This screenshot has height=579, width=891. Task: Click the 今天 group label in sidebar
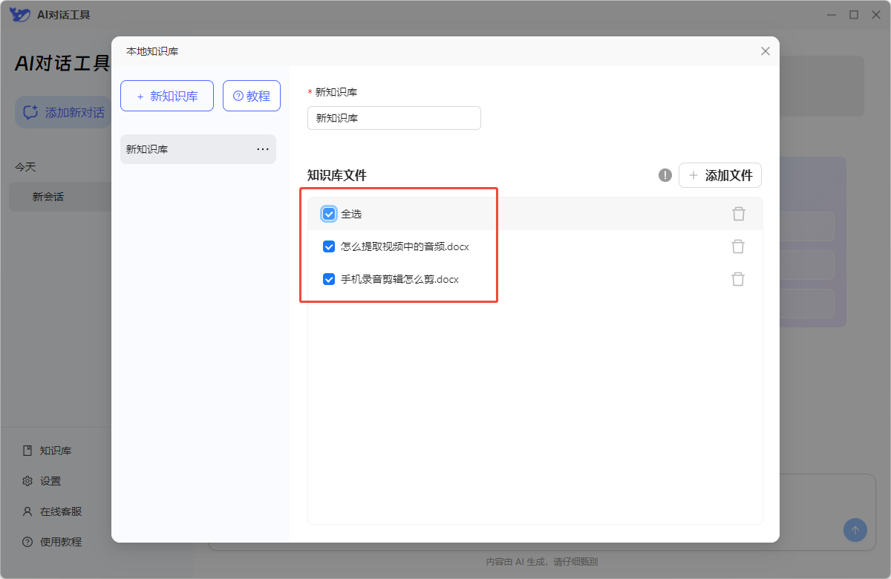25,167
